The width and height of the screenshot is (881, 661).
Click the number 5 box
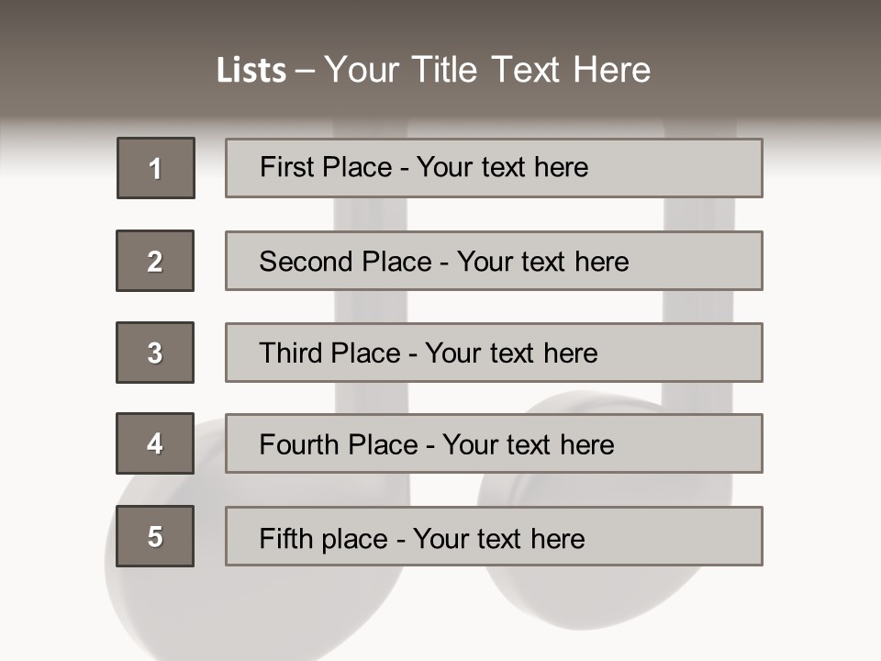pos(155,536)
